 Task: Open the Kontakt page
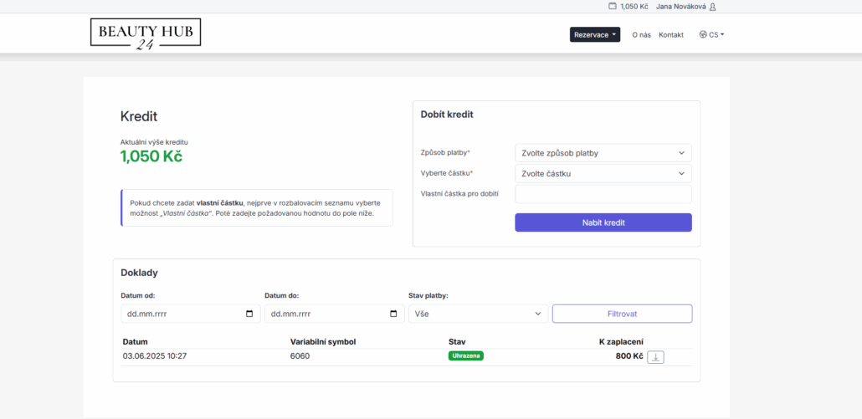671,35
